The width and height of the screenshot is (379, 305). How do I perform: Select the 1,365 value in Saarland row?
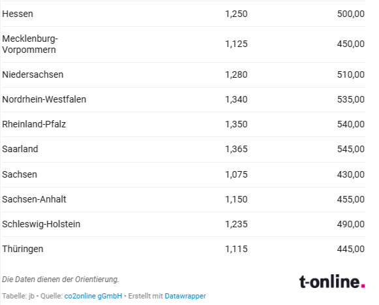(x=236, y=149)
